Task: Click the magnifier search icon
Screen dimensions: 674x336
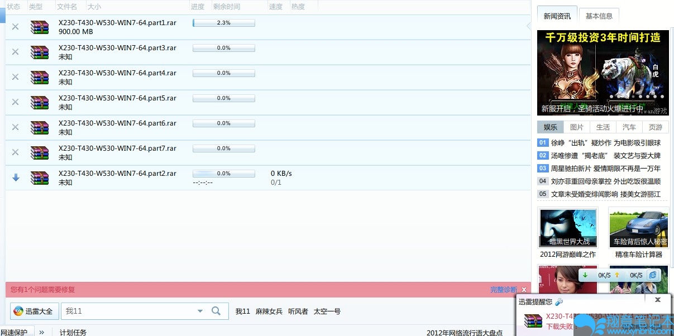Action: 216,311
